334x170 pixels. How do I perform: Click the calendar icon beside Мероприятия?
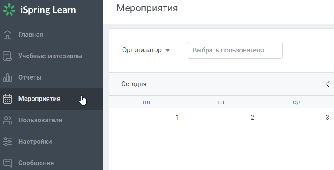(7, 99)
